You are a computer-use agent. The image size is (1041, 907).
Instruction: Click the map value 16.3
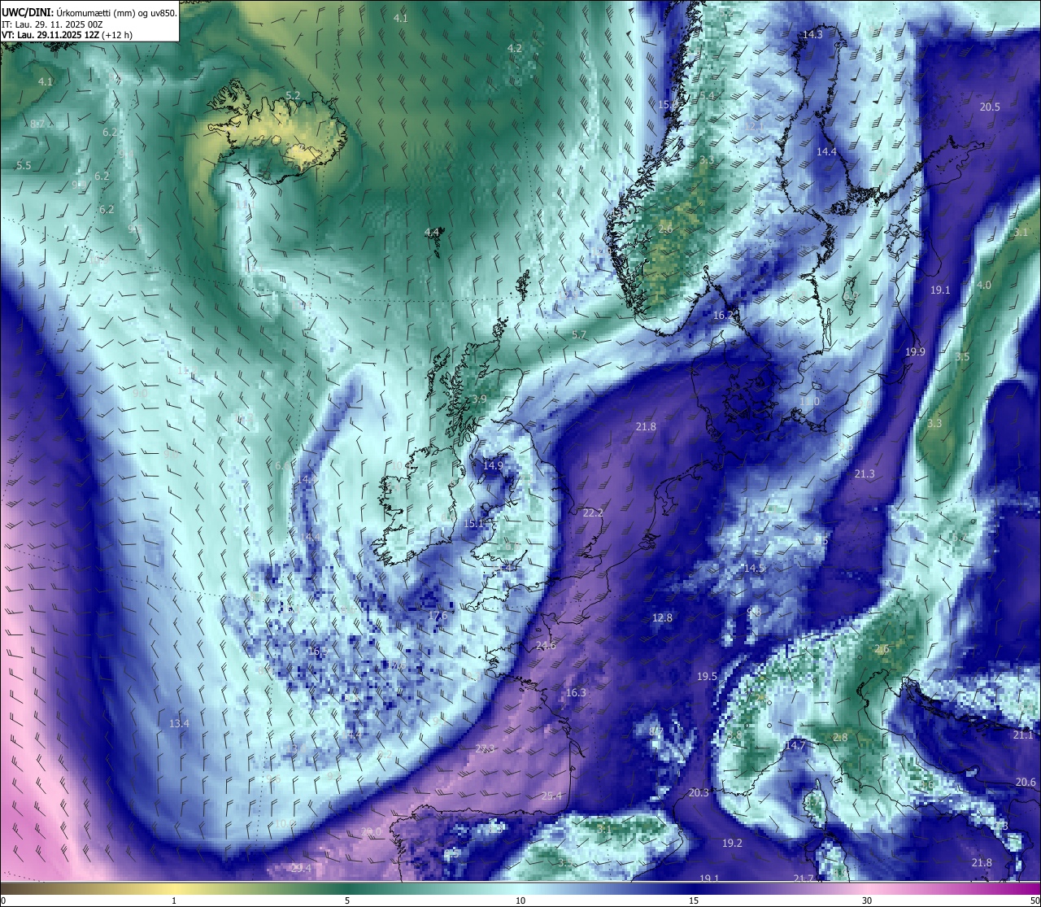576,692
